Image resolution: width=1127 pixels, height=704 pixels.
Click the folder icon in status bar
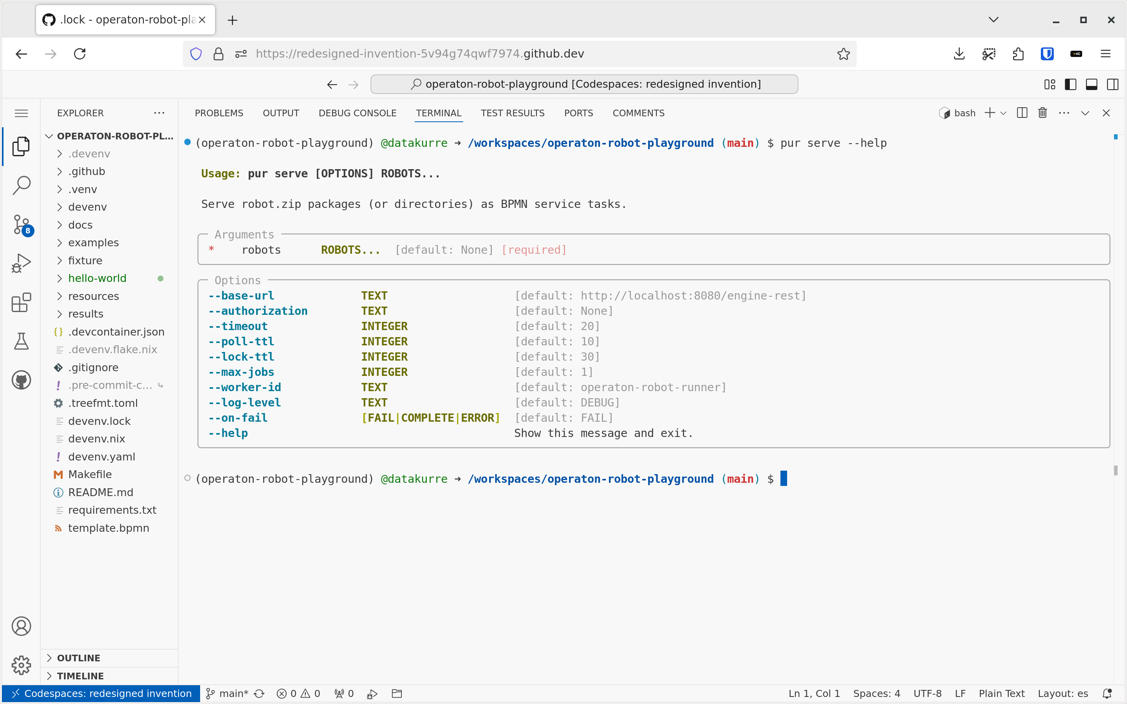[x=397, y=694]
